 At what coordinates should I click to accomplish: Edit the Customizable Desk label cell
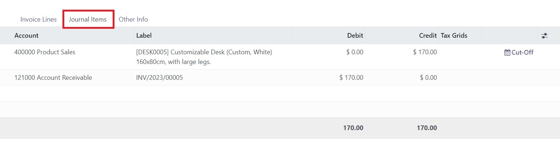[x=204, y=57]
